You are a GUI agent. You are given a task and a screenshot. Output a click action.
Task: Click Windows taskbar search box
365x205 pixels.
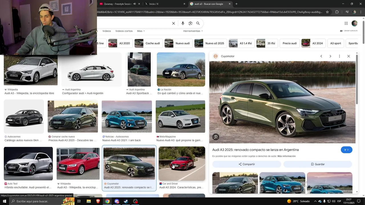coord(42,201)
